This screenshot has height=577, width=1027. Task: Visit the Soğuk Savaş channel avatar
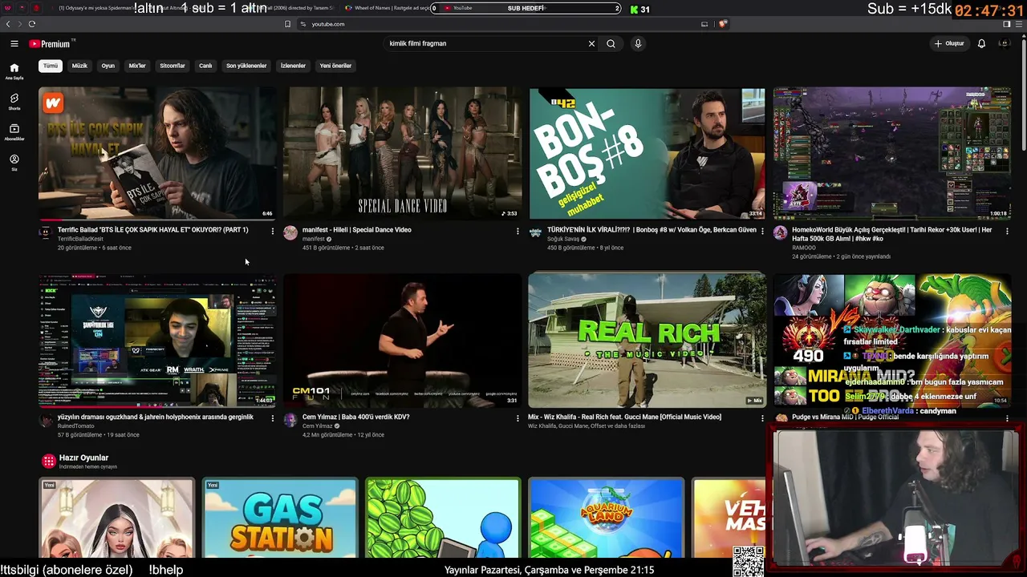click(x=535, y=233)
